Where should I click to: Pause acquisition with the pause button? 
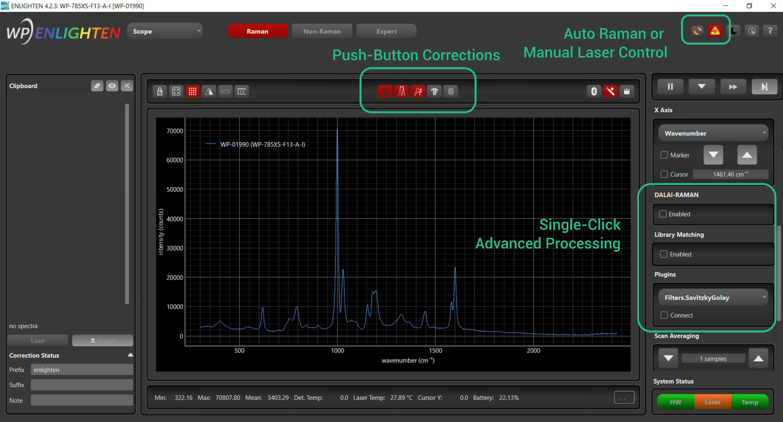click(670, 87)
